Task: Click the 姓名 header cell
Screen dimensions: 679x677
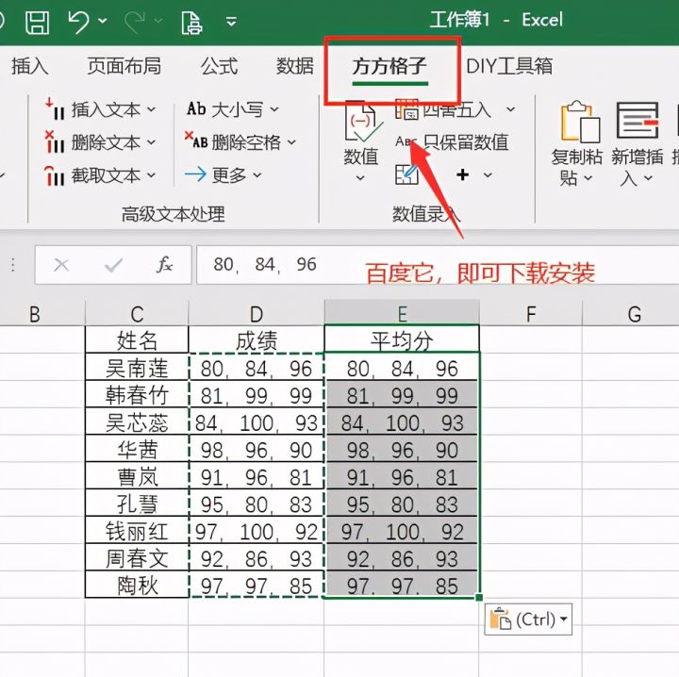Action: (x=137, y=339)
